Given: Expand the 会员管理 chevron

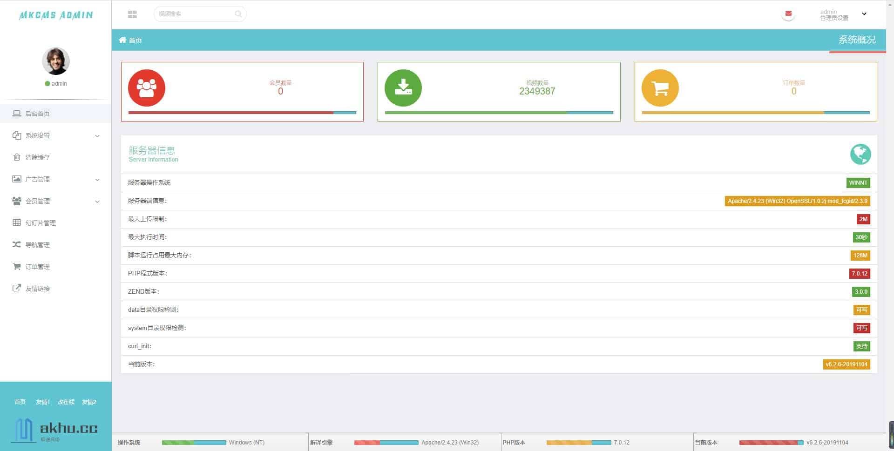Looking at the screenshot, I should [x=97, y=202].
